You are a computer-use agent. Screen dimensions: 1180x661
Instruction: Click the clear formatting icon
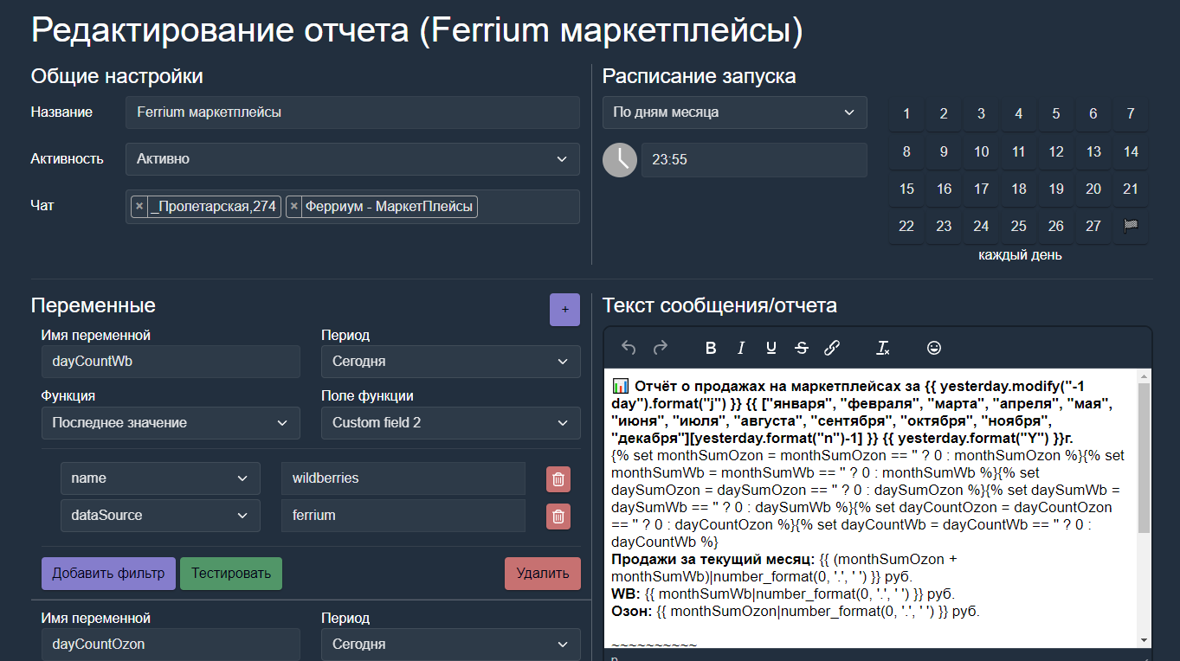[x=882, y=348]
